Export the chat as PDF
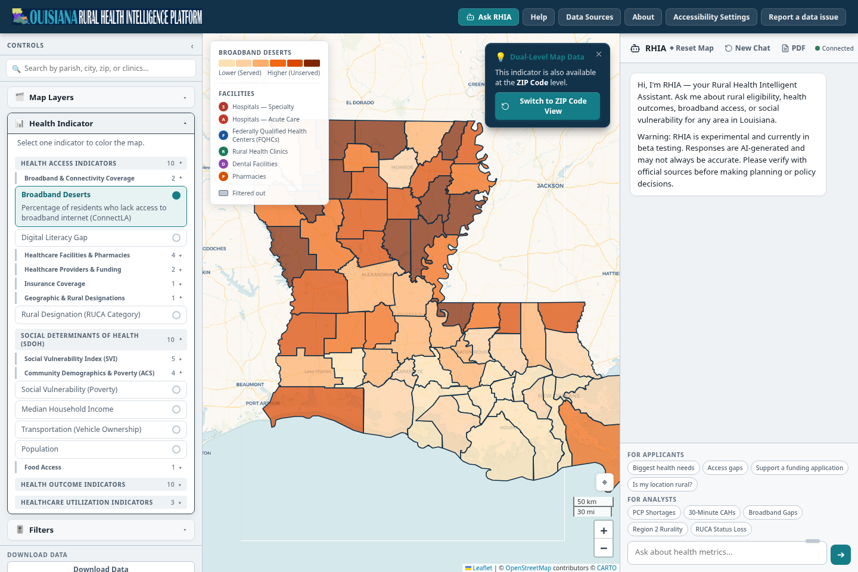 point(794,48)
